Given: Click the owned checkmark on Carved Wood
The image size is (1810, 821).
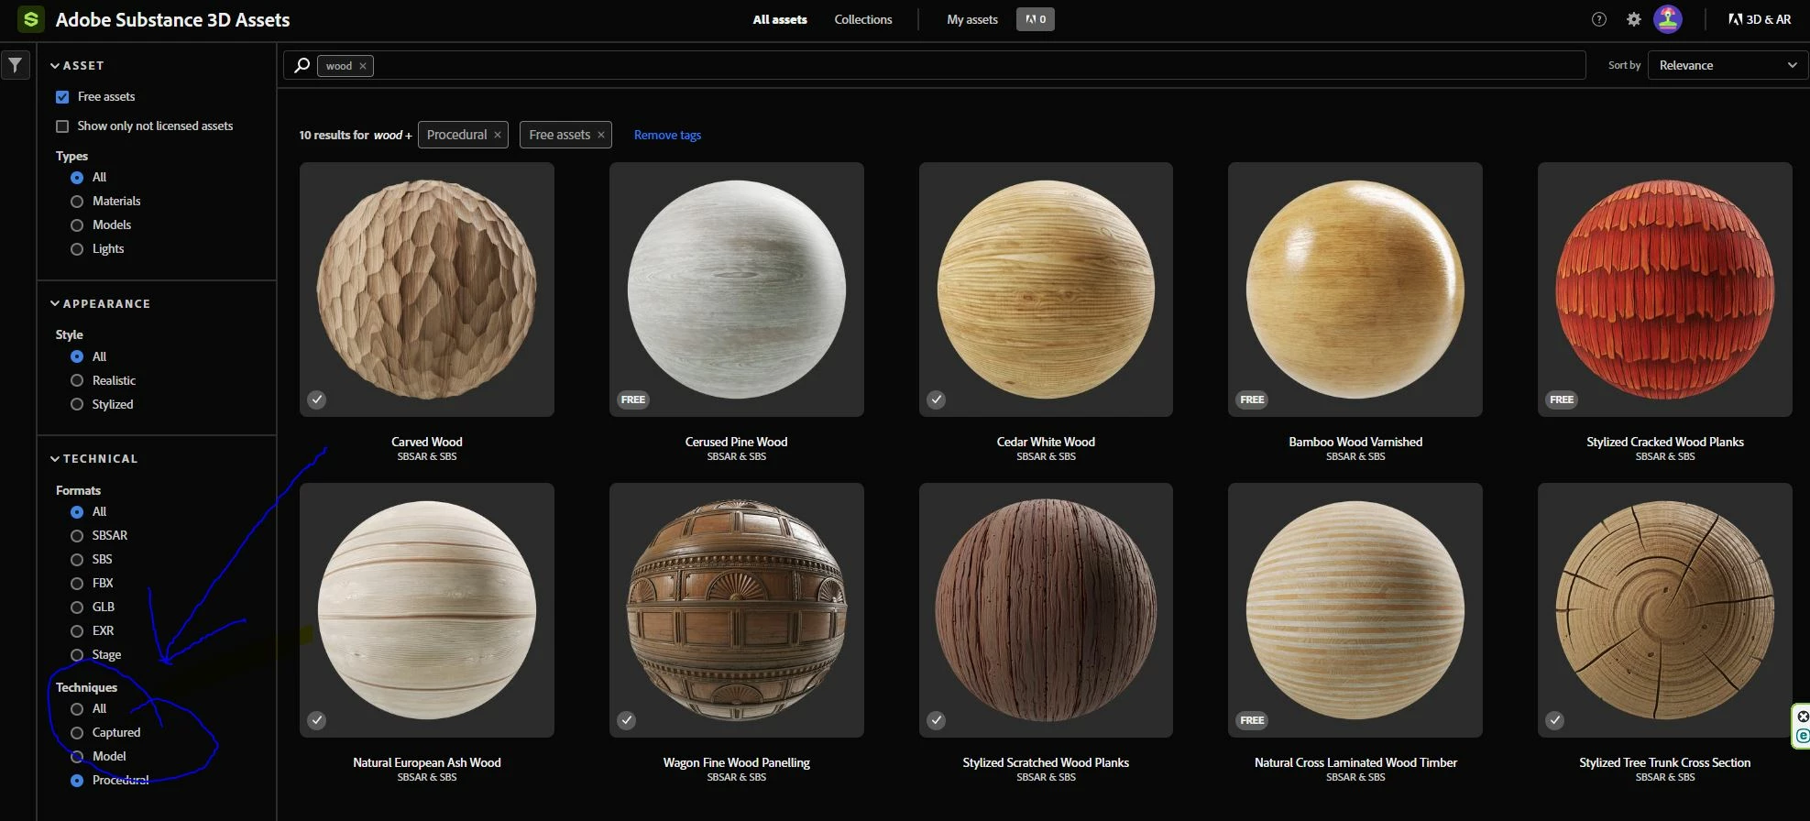Looking at the screenshot, I should click(x=316, y=400).
